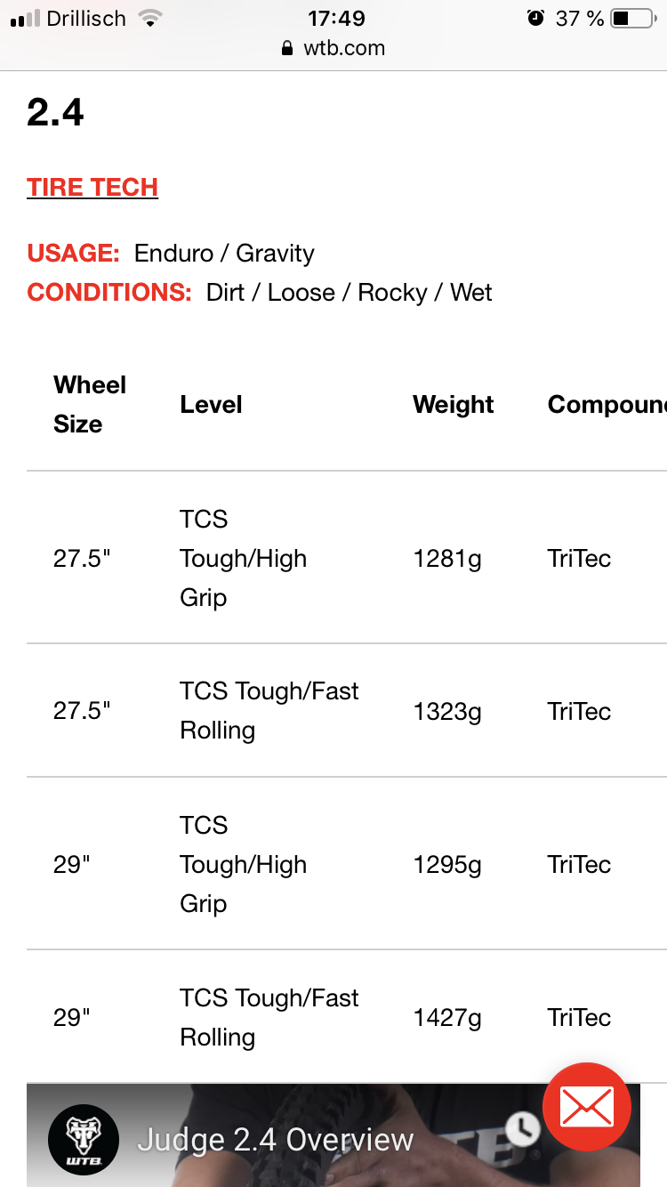Open the TIRE TECH link
The height and width of the screenshot is (1187, 667).
(92, 188)
